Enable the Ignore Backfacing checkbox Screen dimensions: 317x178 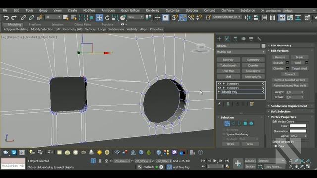tap(224, 134)
